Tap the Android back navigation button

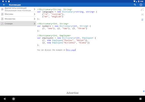pos(5,99)
